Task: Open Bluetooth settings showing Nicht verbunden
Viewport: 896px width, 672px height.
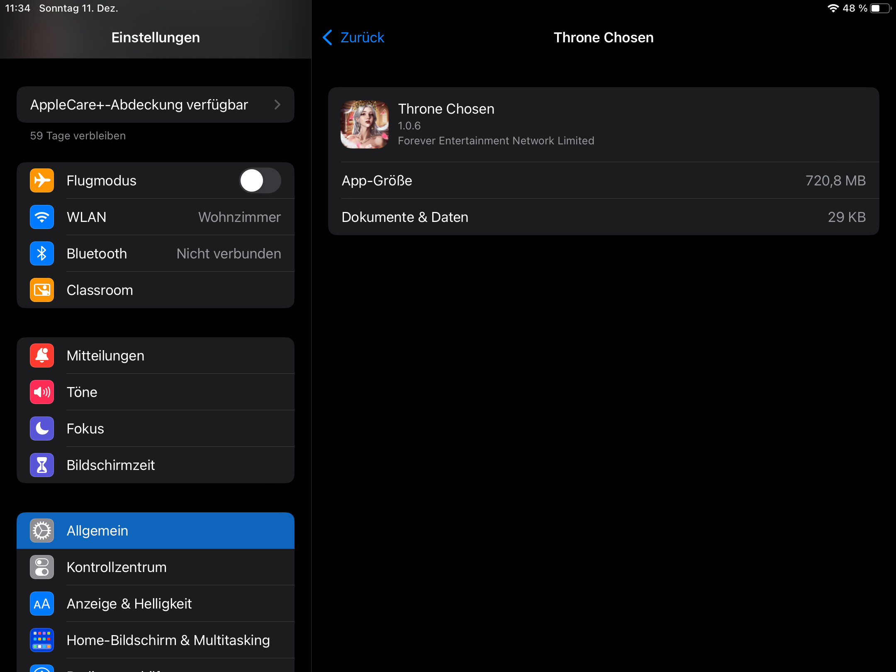Action: [173, 253]
